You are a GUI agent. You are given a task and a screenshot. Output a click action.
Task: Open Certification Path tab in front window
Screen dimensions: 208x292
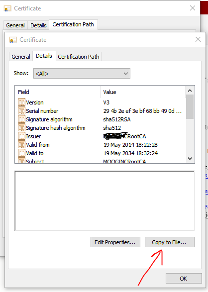tap(79, 57)
